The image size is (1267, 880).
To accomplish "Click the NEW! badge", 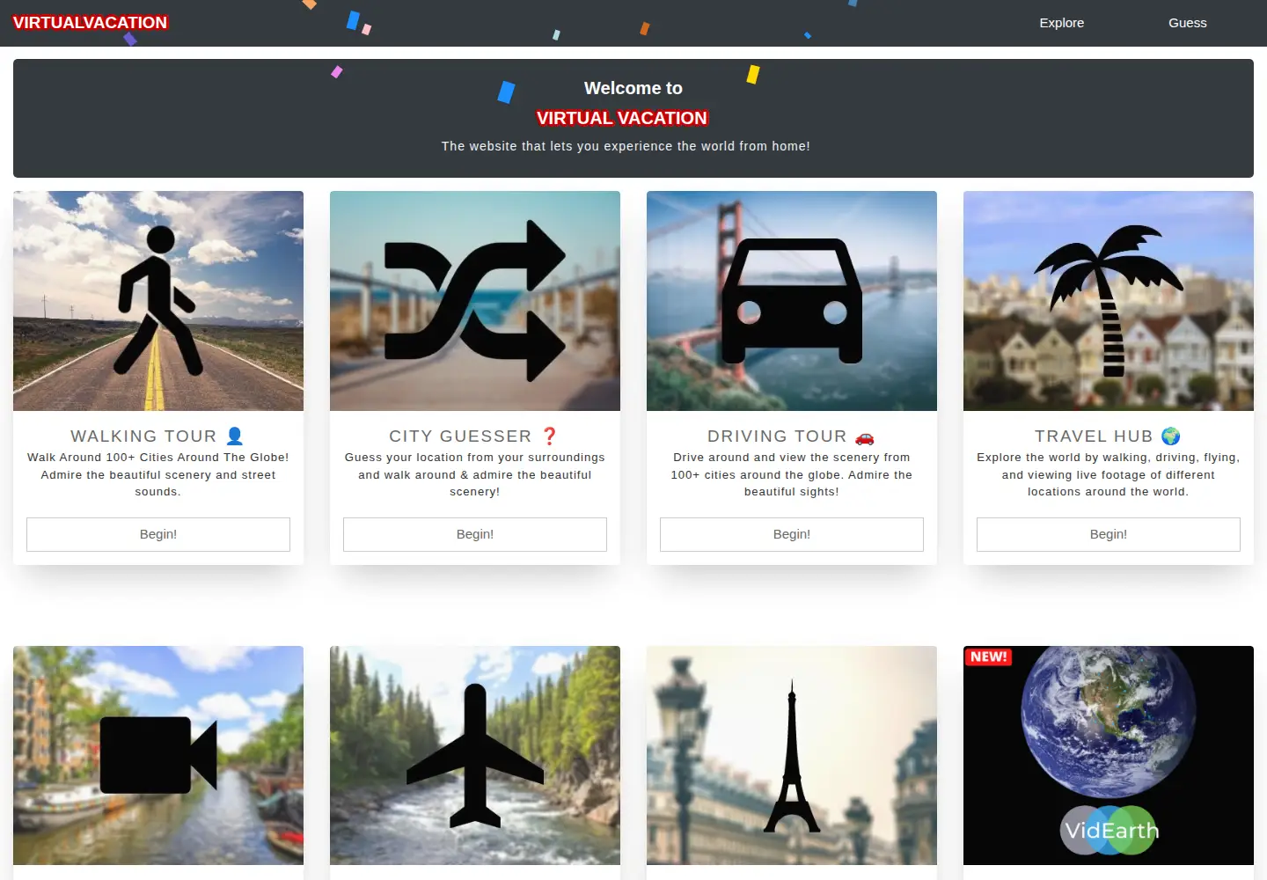I will pos(989,656).
